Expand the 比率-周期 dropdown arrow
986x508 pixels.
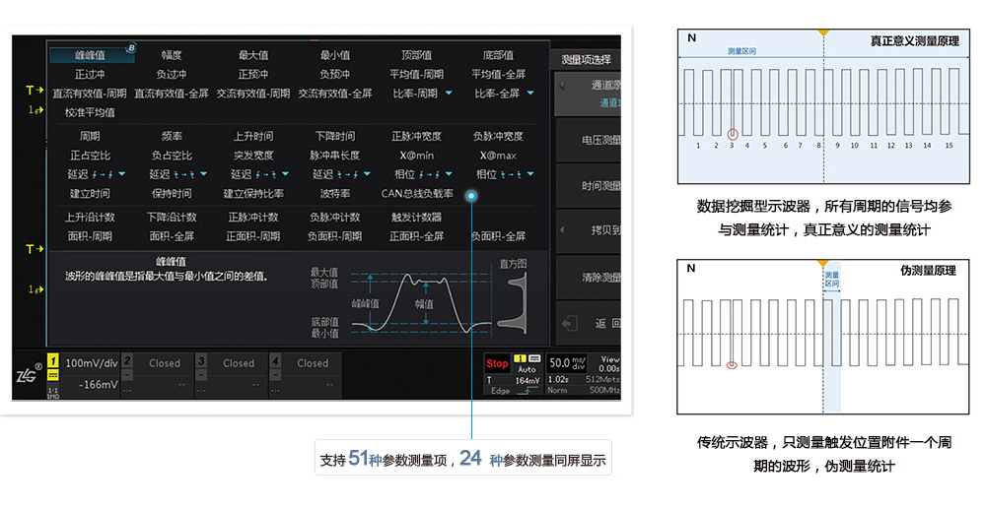[x=449, y=94]
